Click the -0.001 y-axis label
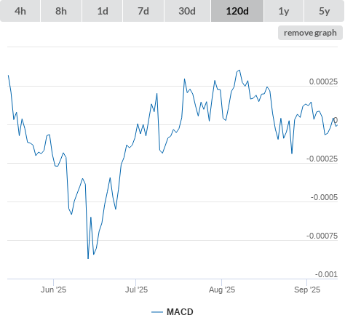 (326, 274)
